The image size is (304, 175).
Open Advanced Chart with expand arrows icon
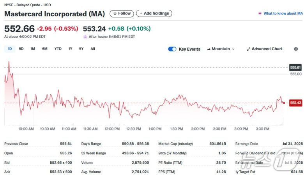pos(265,49)
